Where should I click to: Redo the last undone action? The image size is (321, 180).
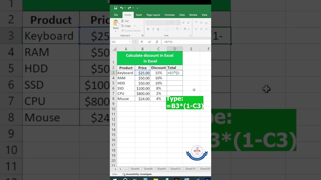pyautogui.click(x=129, y=8)
